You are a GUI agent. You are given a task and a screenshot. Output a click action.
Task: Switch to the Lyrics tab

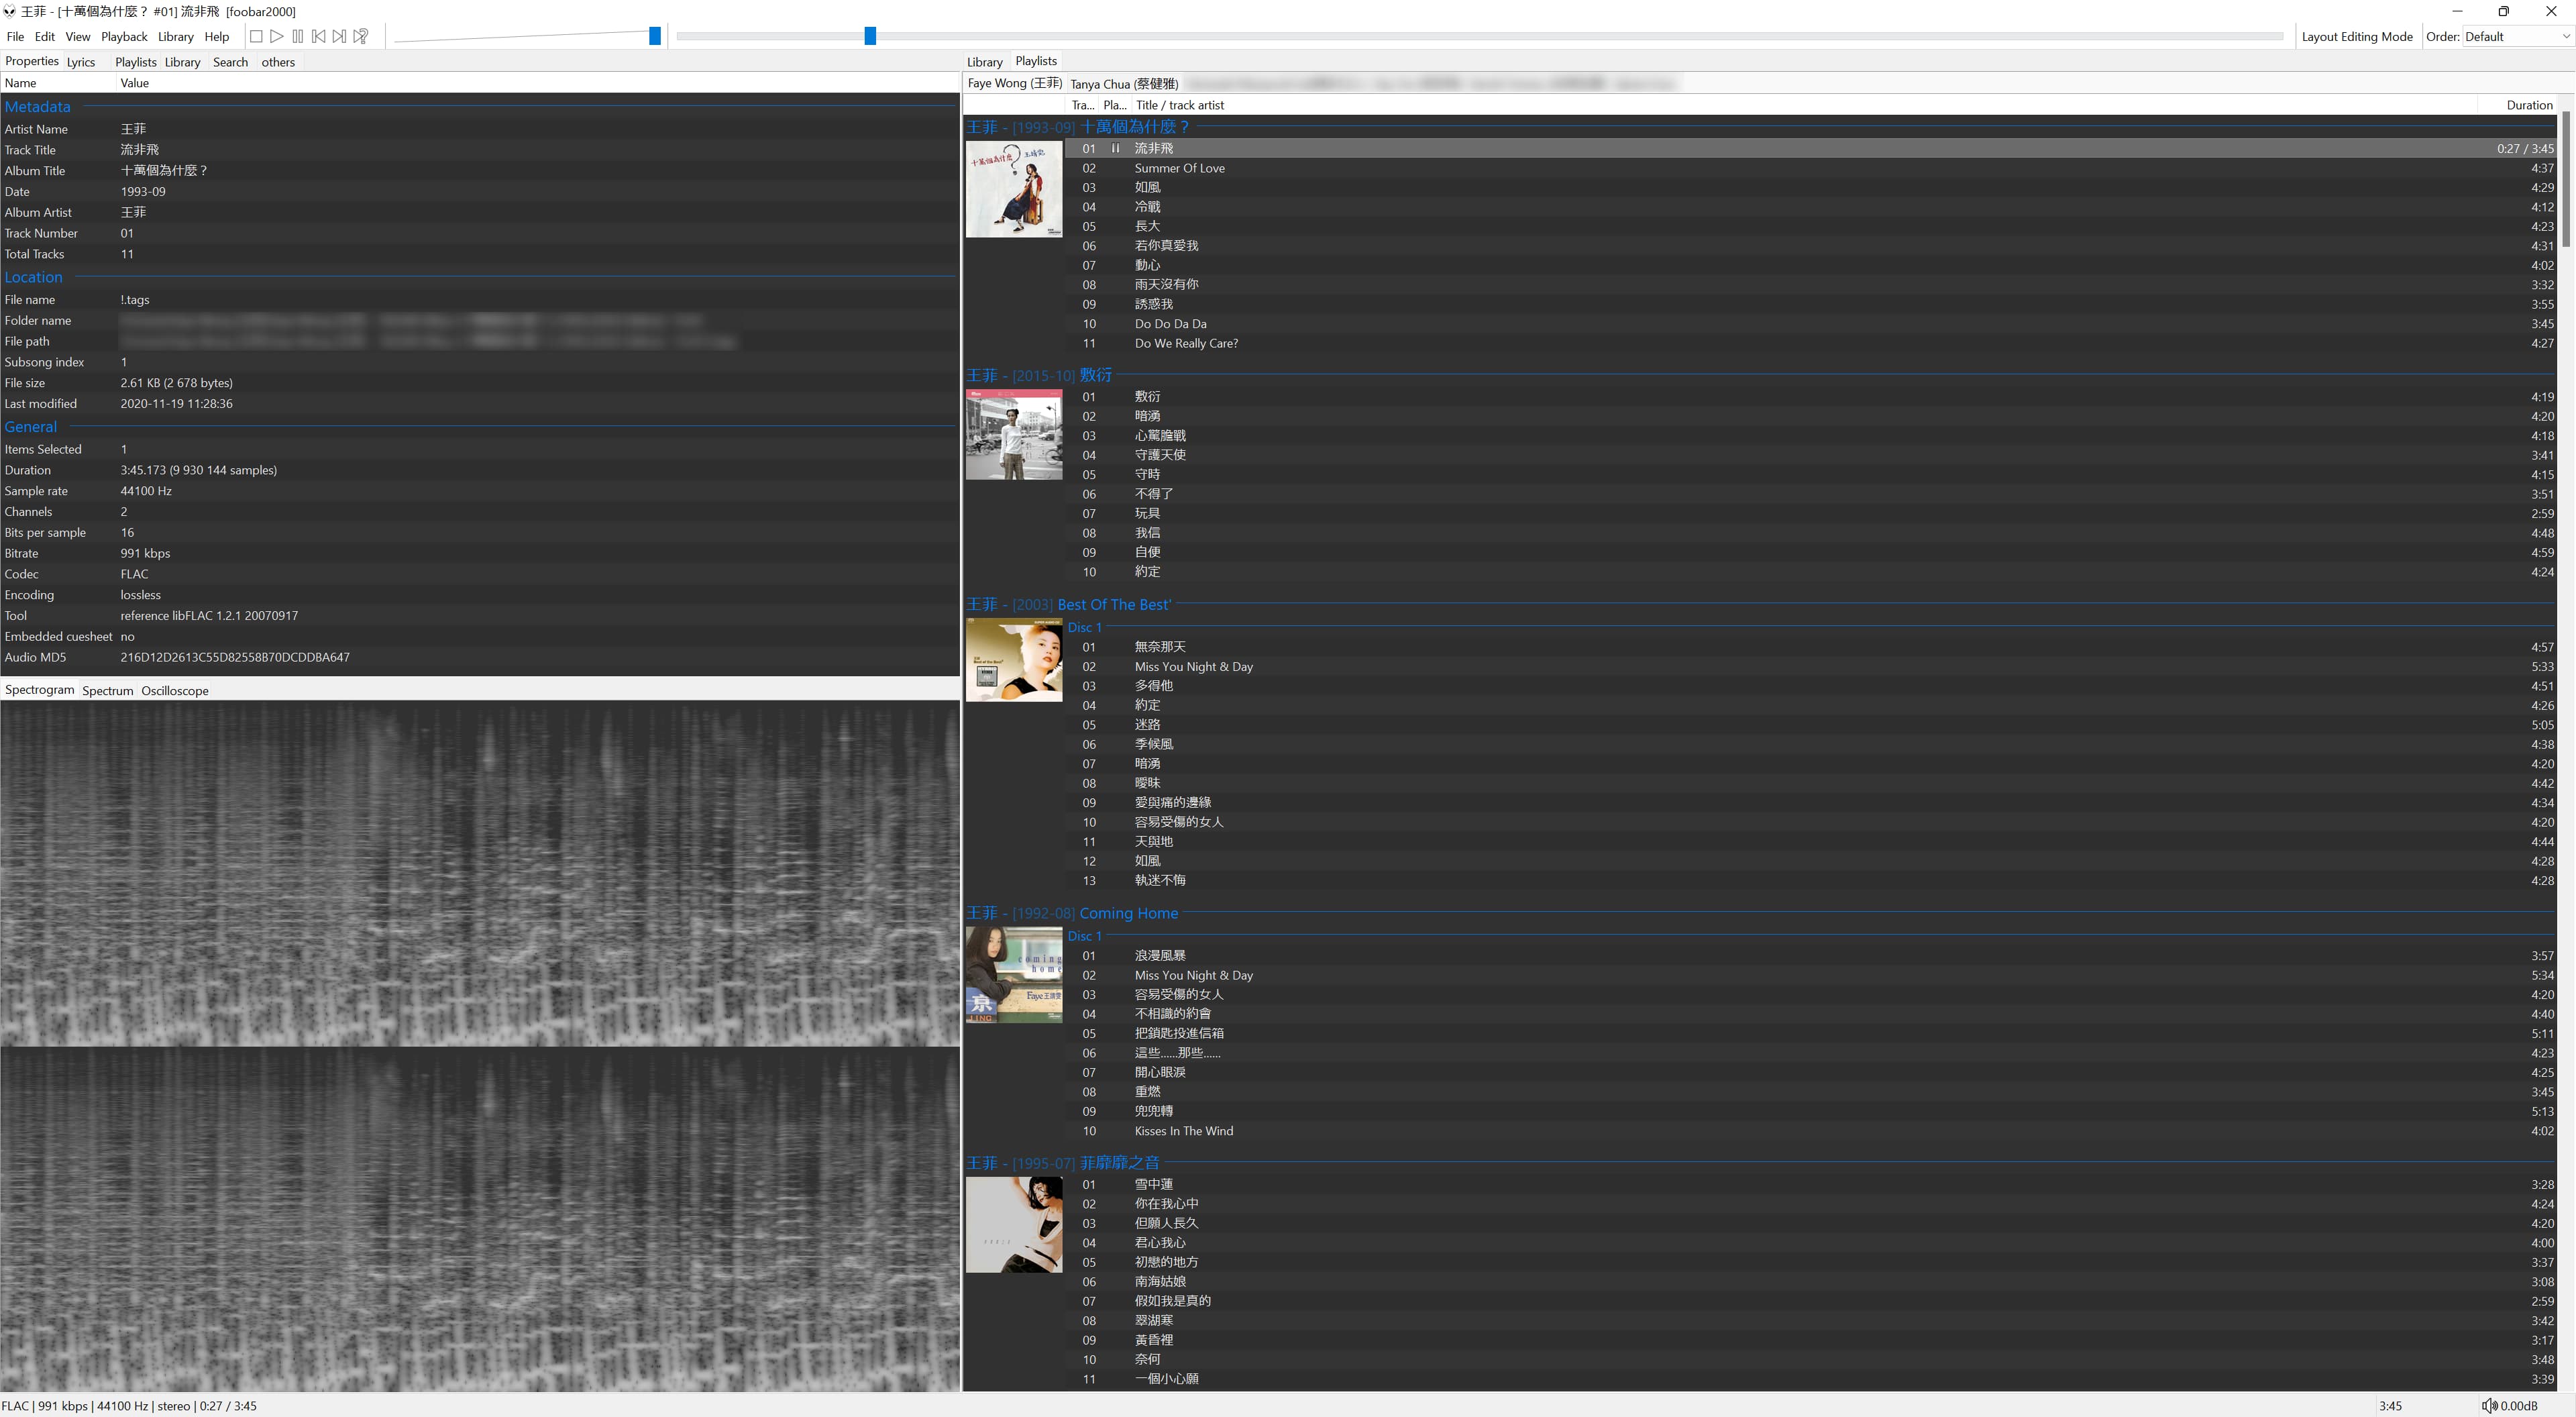click(x=81, y=62)
